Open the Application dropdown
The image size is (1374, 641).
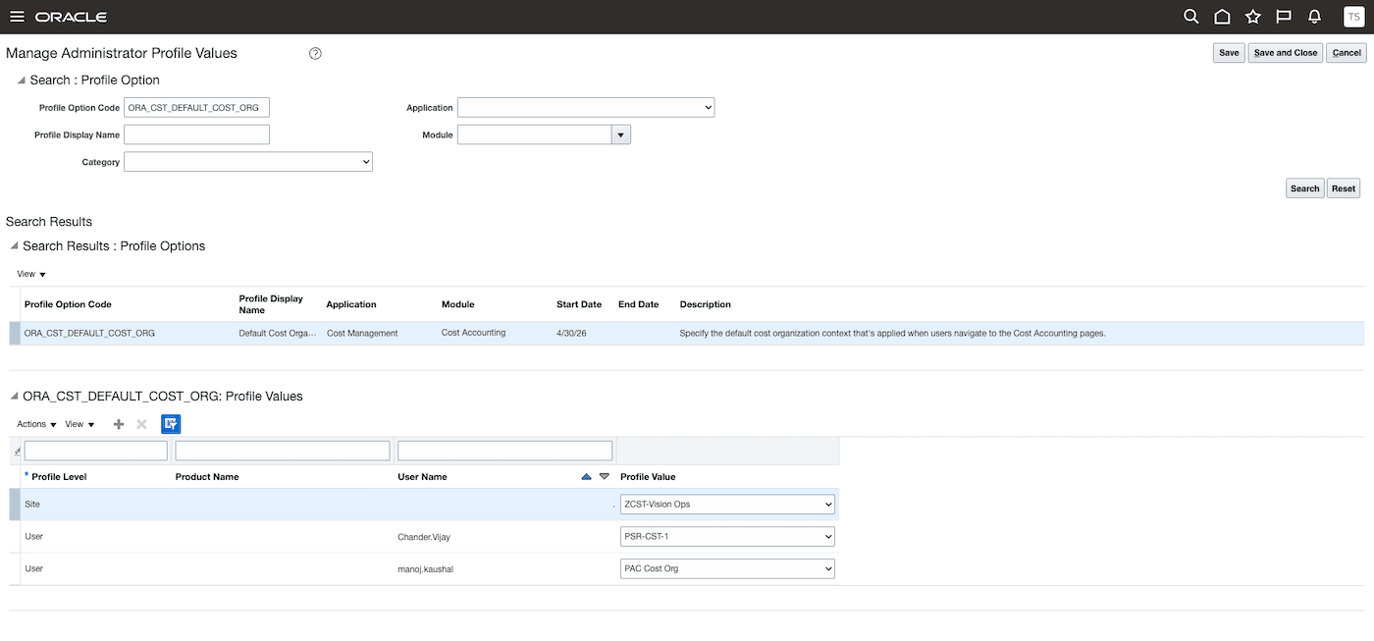click(x=586, y=107)
